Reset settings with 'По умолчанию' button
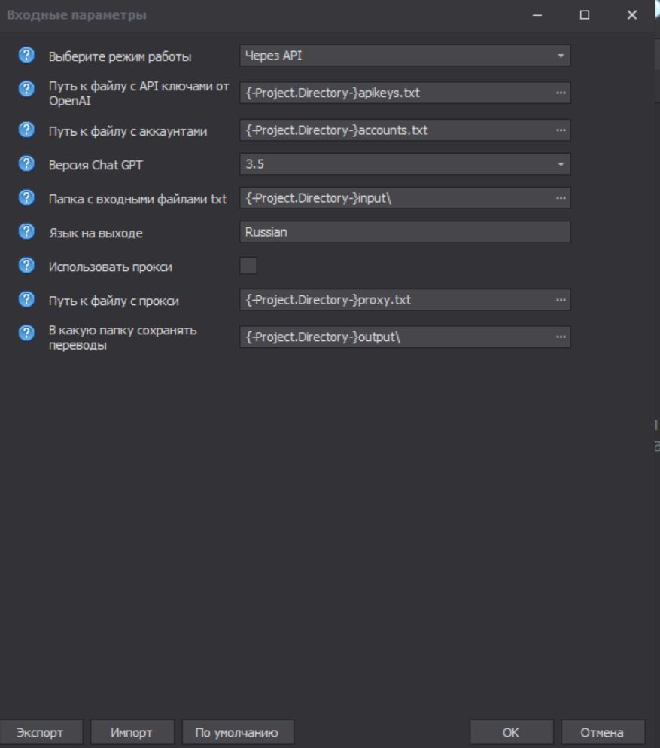The height and width of the screenshot is (748, 660). pyautogui.click(x=237, y=732)
